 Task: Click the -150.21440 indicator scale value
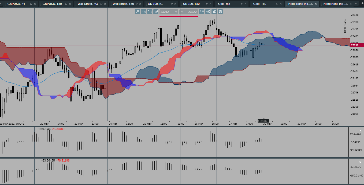tap(356, 175)
